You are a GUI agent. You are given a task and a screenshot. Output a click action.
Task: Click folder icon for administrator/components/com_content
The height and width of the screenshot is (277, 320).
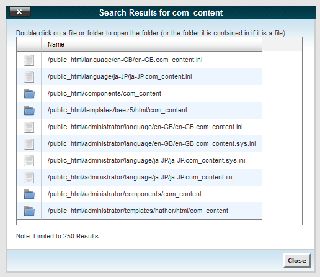pos(29,194)
